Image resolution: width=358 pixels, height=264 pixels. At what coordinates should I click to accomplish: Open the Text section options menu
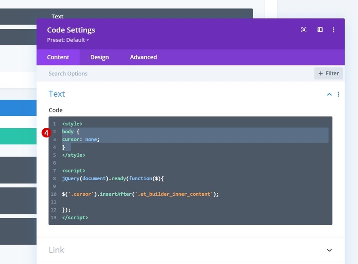pyautogui.click(x=338, y=94)
